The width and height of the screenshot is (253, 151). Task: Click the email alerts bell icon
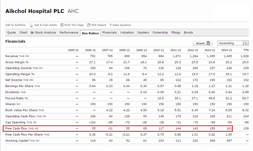[31, 25]
